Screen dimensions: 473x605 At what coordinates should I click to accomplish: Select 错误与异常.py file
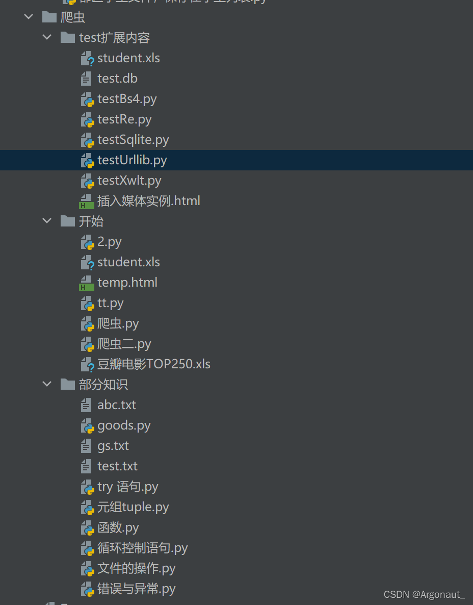(x=136, y=589)
